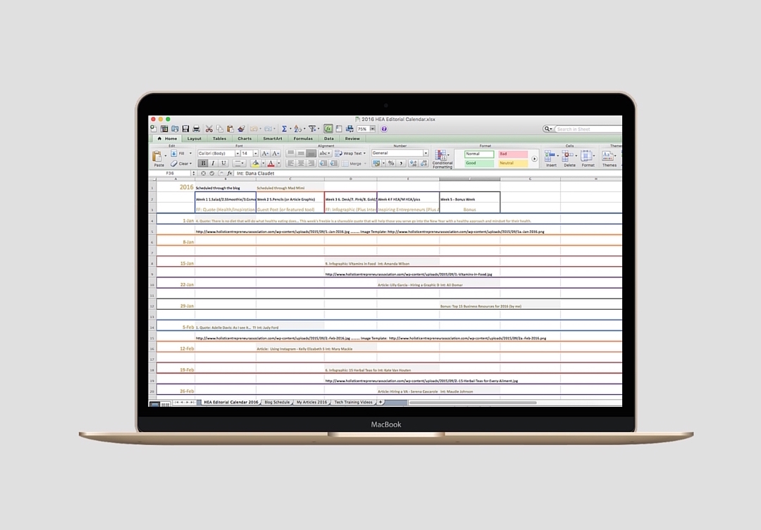
Task: Open Conditional Formatting
Action: tap(443, 158)
